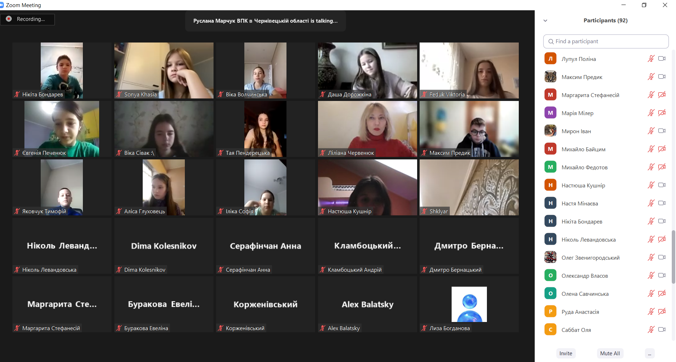Click the crossed camera icon for Олена Савчинська
The width and height of the screenshot is (676, 362).
point(662,294)
